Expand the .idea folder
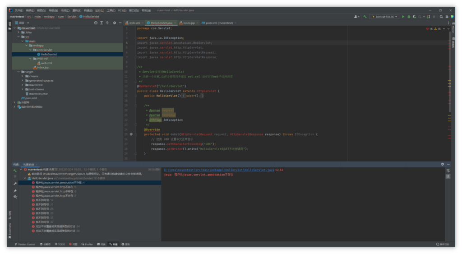462x254 pixels. click(19, 32)
